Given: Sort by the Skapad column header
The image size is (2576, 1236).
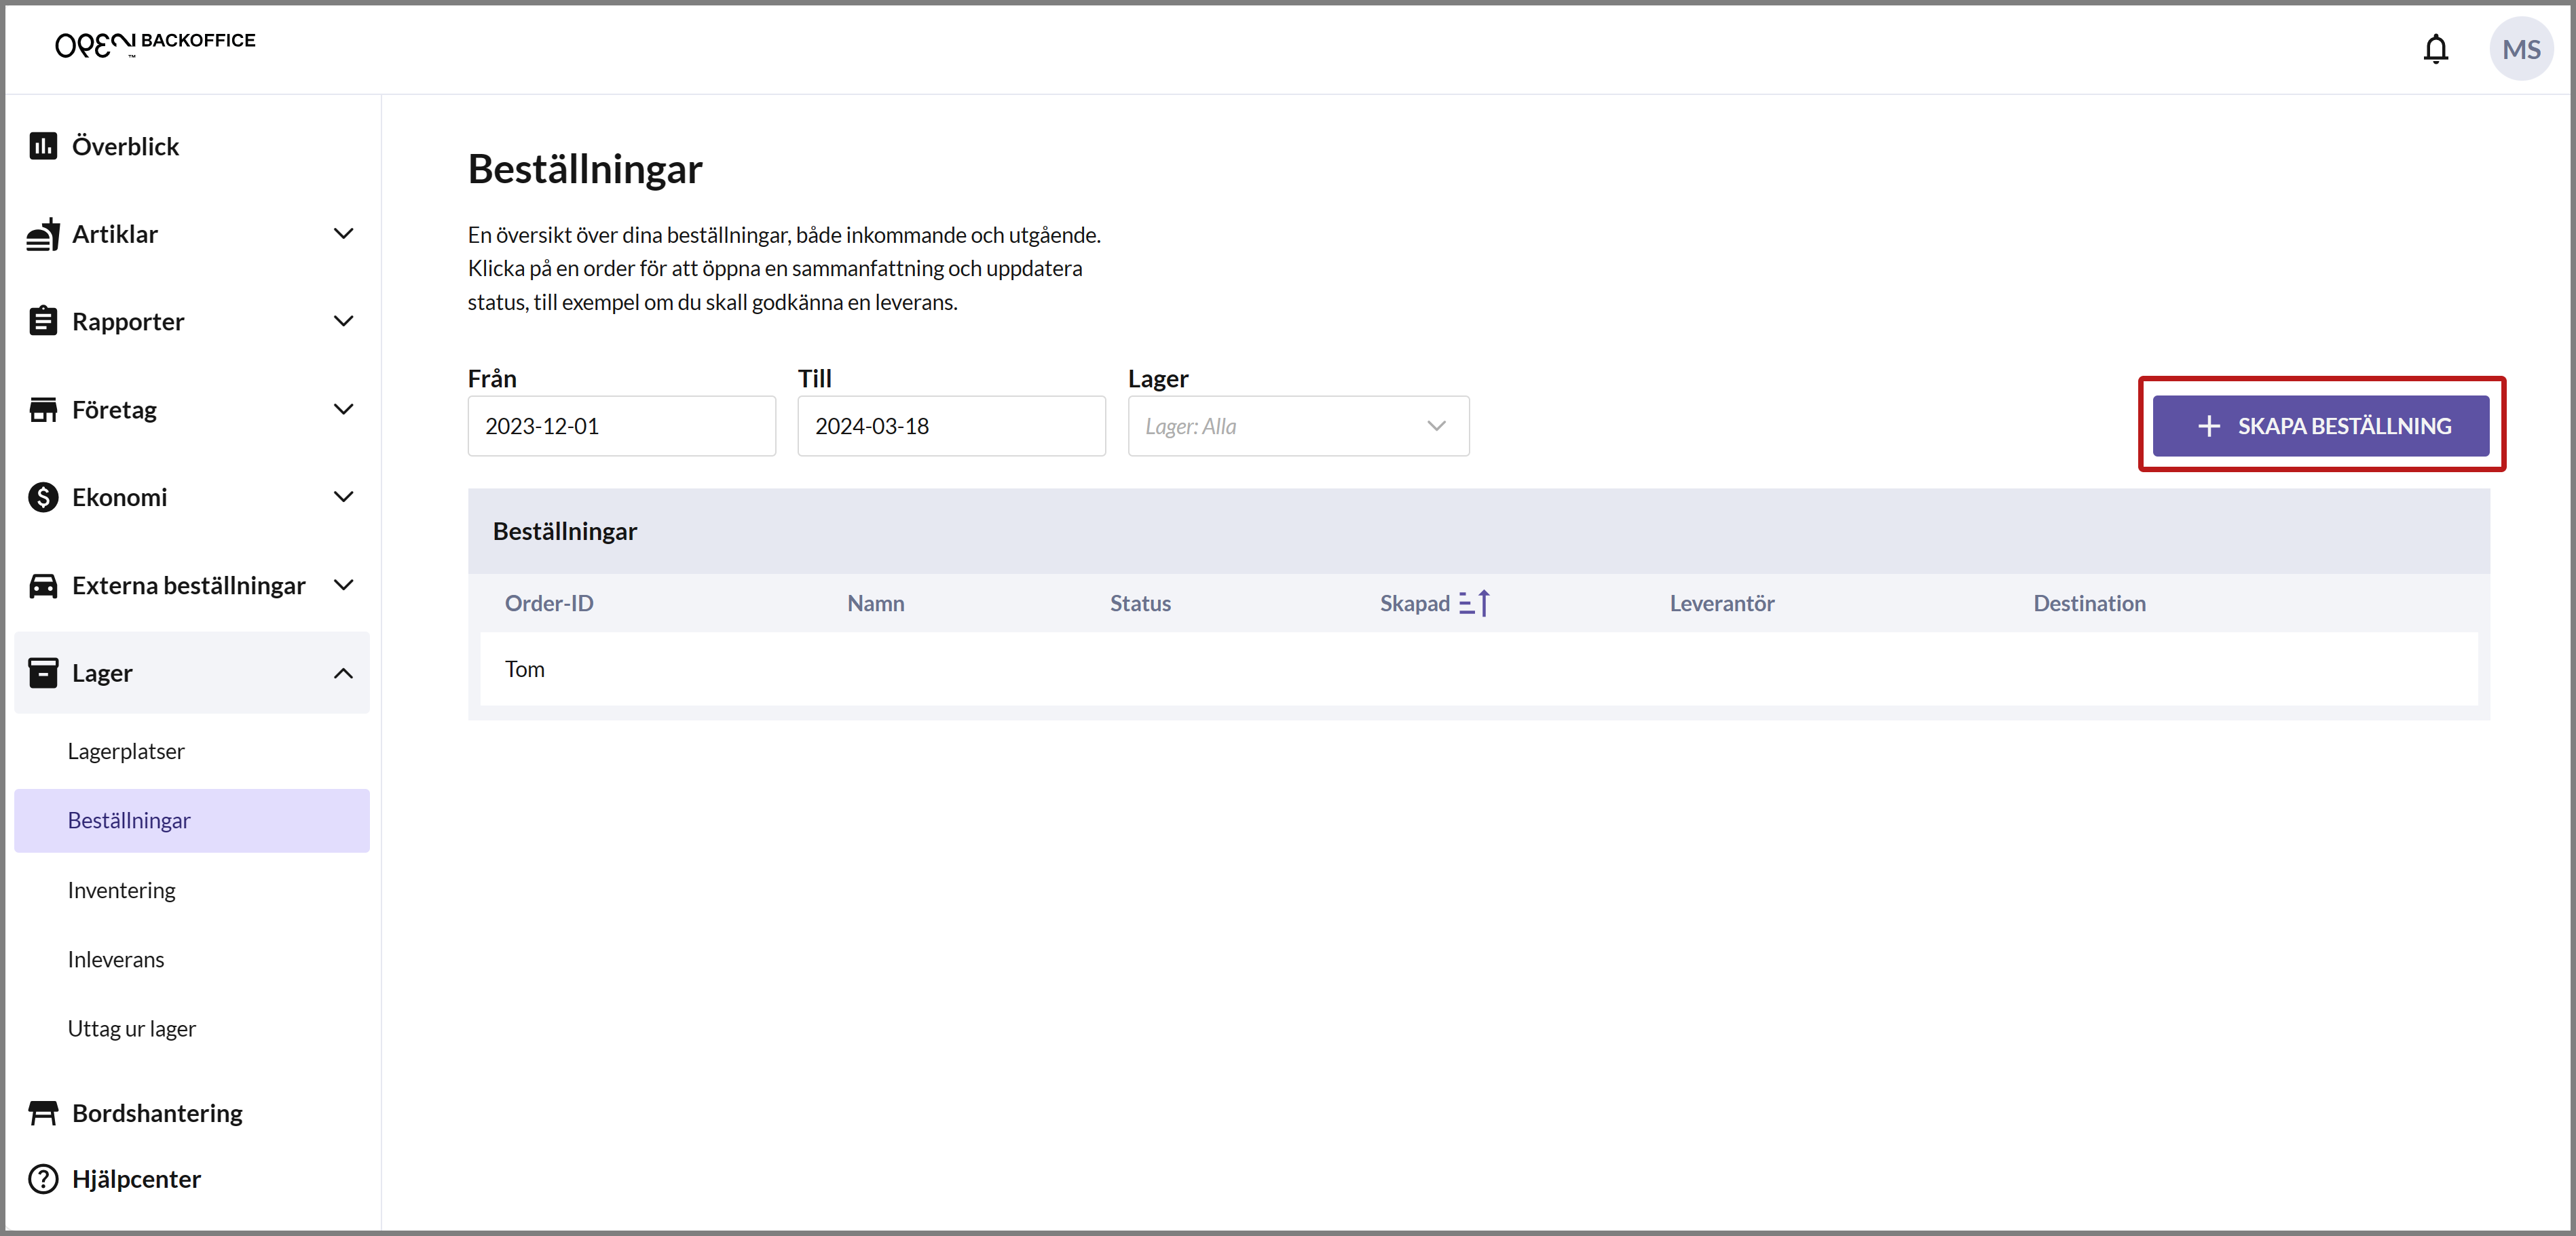Looking at the screenshot, I should pyautogui.click(x=1414, y=602).
